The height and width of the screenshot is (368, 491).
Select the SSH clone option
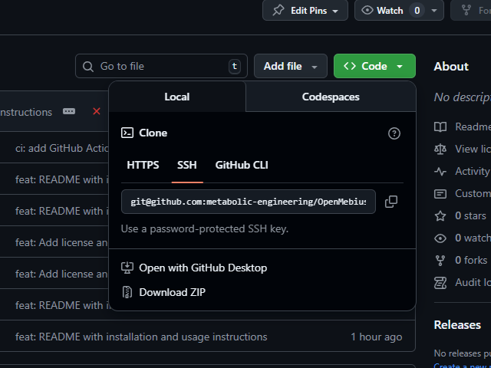click(x=187, y=165)
